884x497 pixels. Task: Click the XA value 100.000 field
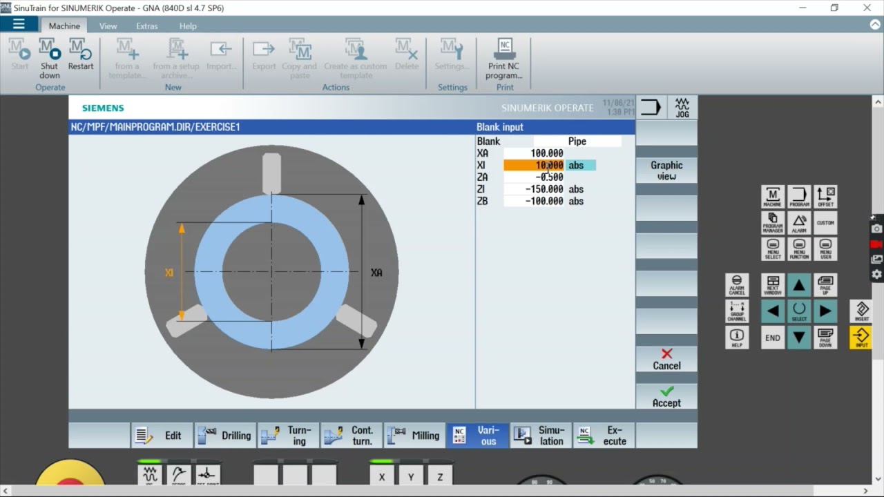pyautogui.click(x=534, y=153)
